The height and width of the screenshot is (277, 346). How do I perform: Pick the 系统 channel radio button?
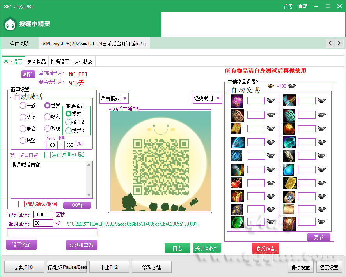click(47, 128)
